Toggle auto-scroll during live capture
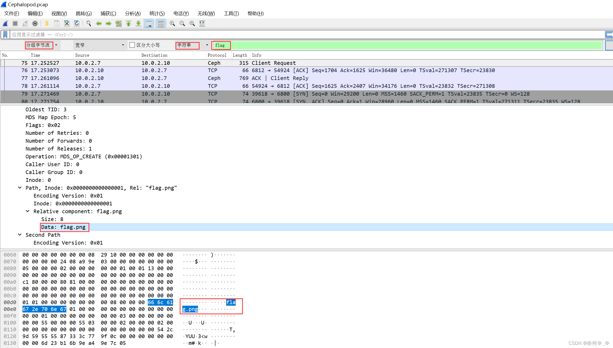 click(149, 24)
